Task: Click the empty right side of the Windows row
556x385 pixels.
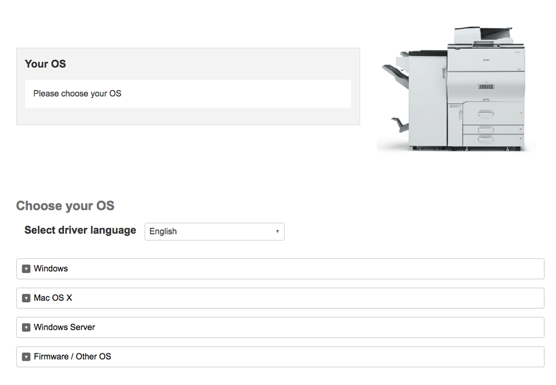Action: point(445,269)
